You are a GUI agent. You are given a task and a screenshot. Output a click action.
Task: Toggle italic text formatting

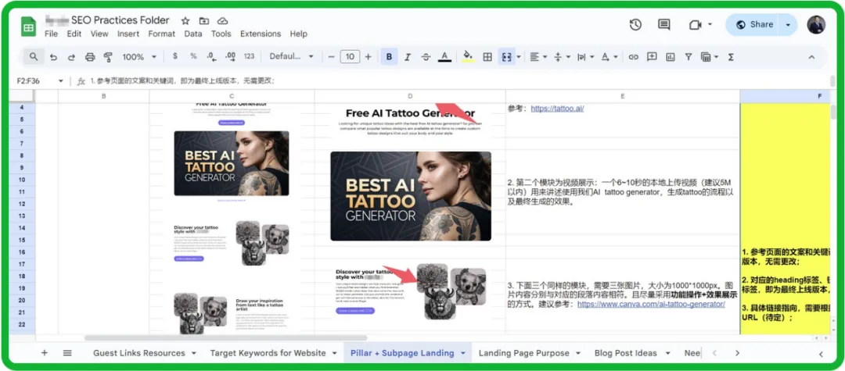coord(407,57)
